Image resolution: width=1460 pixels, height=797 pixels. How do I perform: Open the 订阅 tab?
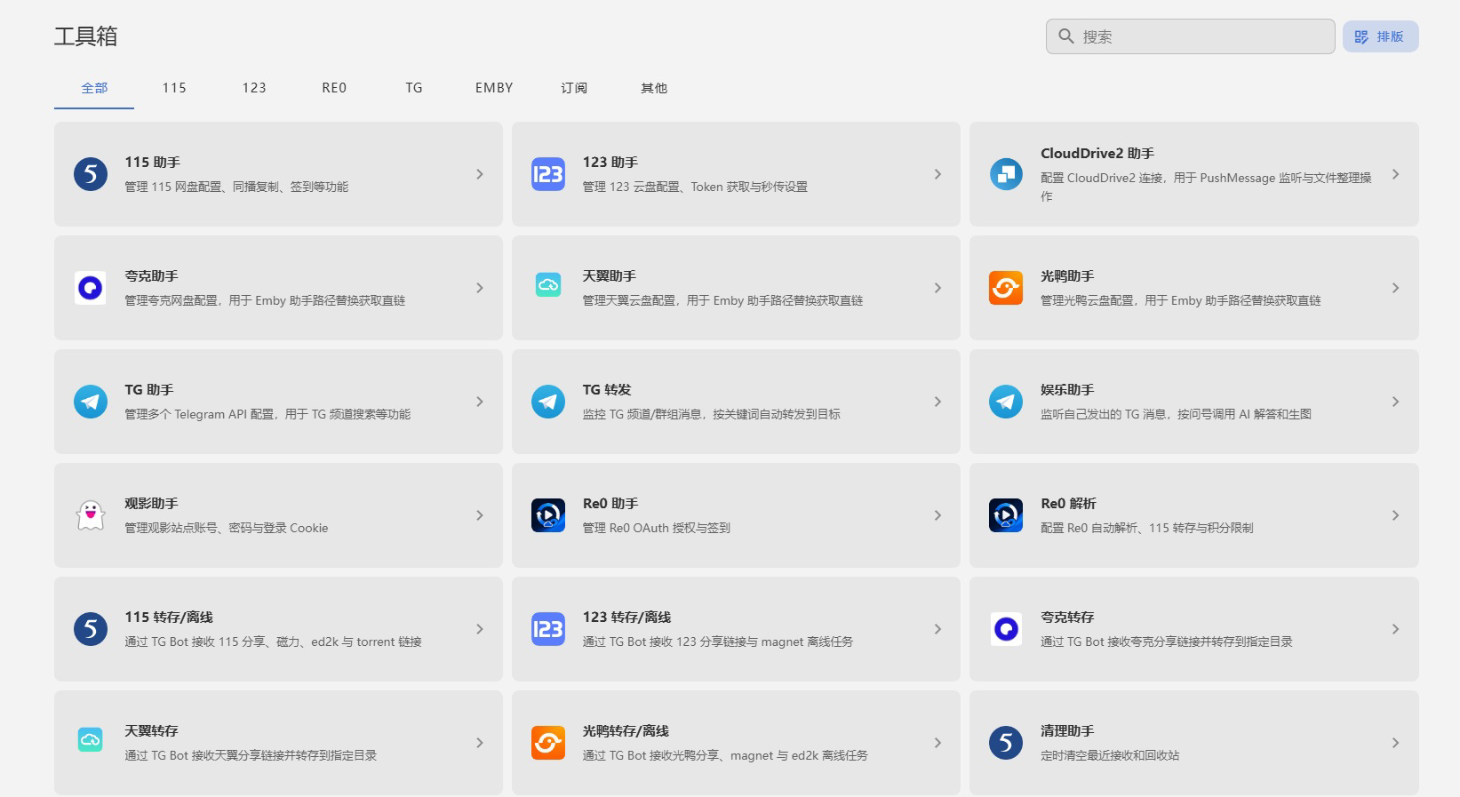point(574,88)
